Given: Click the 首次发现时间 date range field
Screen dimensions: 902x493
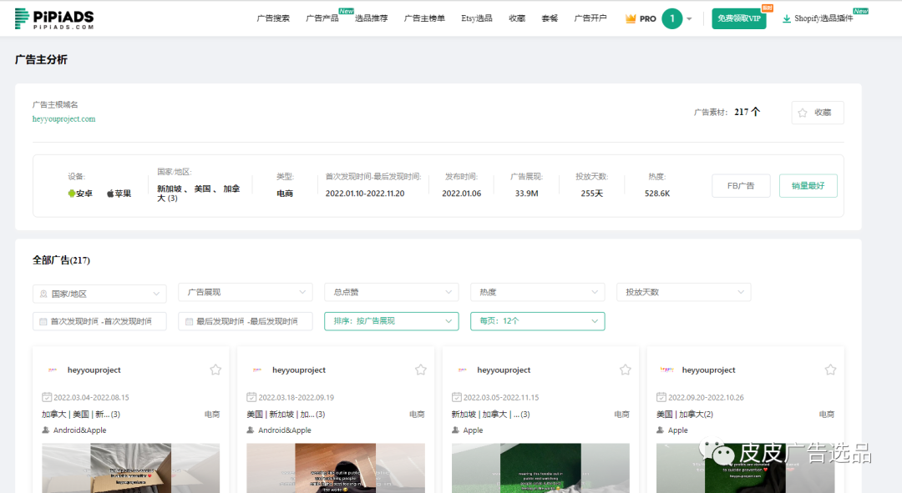Looking at the screenshot, I should (x=99, y=321).
